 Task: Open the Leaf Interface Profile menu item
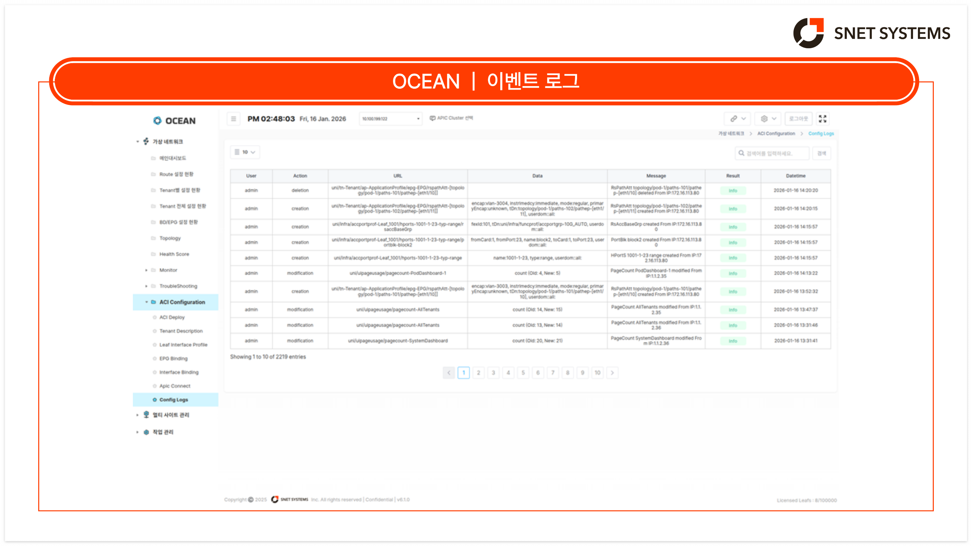pos(183,345)
